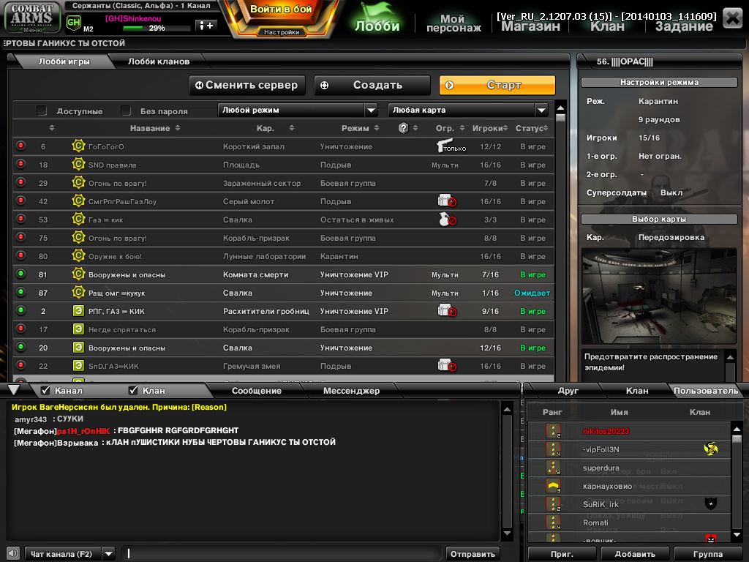Click the GH clan emblem icon
Viewport: 749px width, 562px height.
(74, 23)
